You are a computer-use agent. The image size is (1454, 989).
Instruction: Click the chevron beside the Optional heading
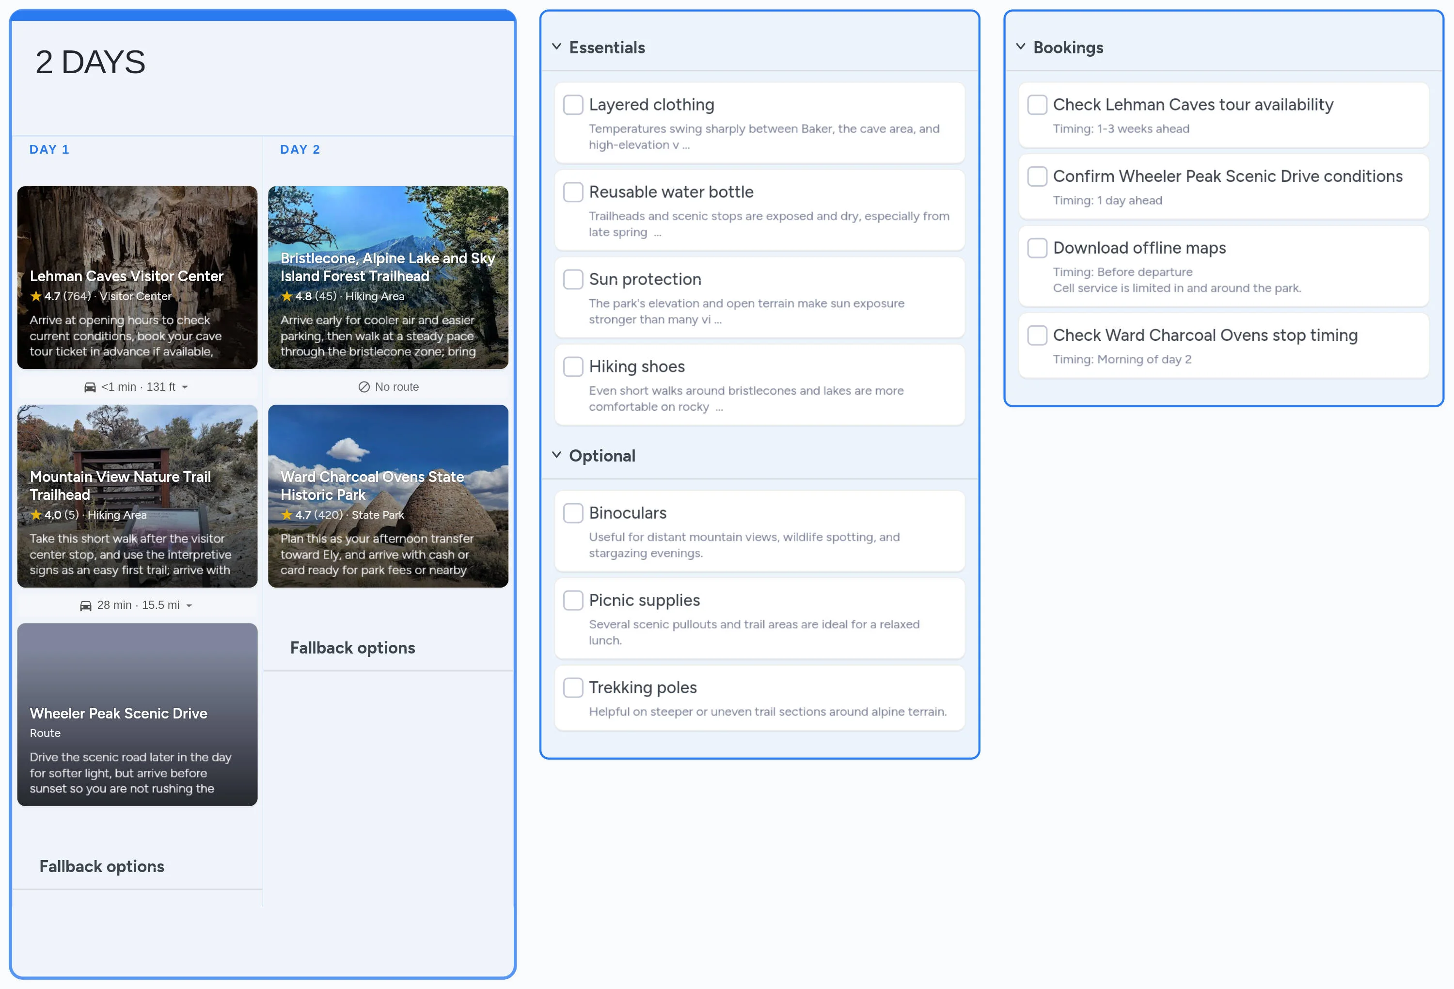click(x=557, y=455)
